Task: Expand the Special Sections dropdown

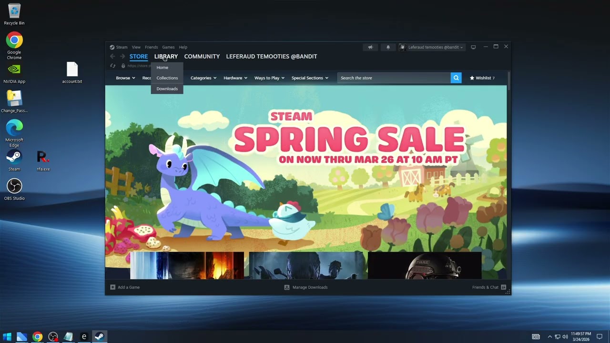Action: tap(310, 78)
